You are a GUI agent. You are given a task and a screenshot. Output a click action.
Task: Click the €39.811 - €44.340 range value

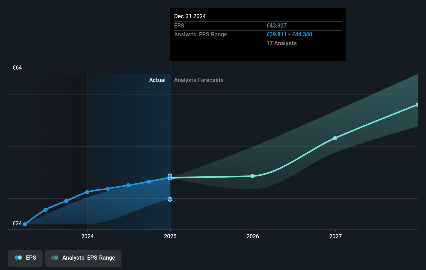[x=289, y=35]
